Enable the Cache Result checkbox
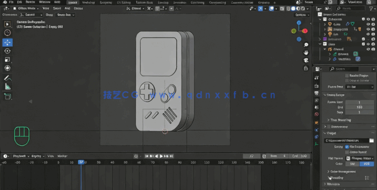Screen dimensions: 377x190 [x=347, y=152]
